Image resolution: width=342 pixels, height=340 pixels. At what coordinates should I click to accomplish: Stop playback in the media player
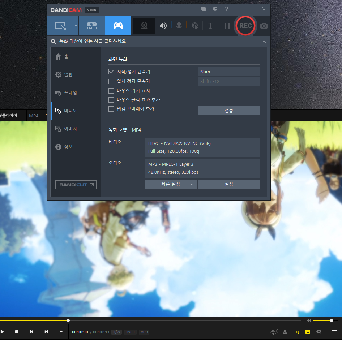(x=17, y=332)
